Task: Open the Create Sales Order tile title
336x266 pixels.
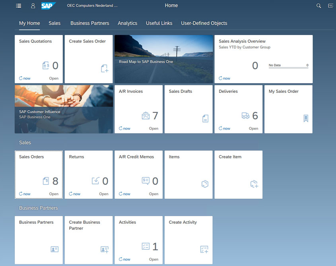Action: [x=87, y=41]
